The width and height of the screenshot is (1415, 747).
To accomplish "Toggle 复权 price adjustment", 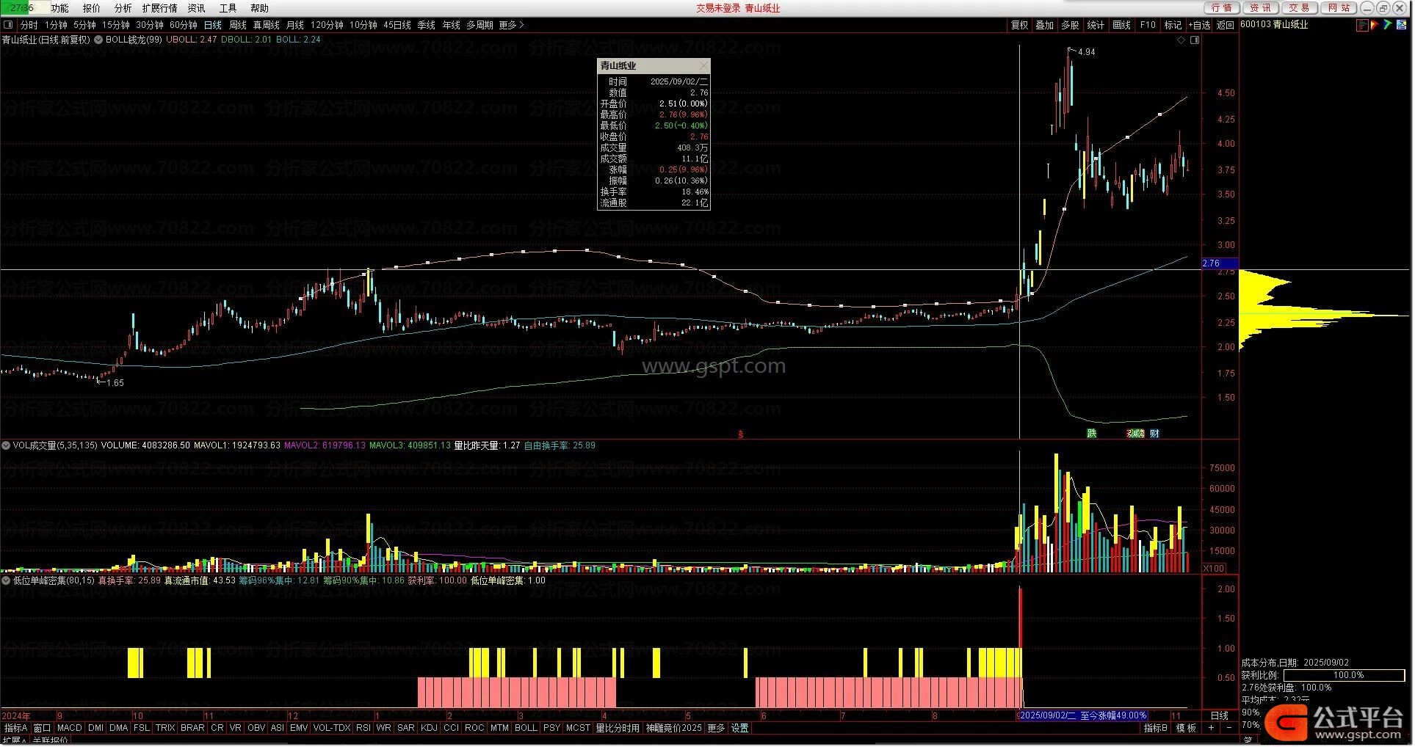I will point(1019,25).
